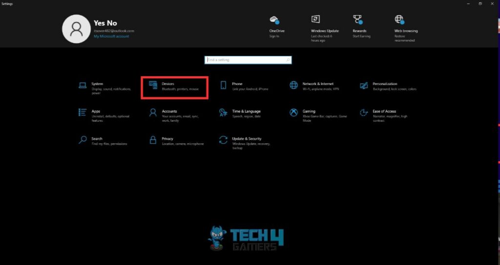This screenshot has width=500, height=265.
Task: Open the Privacy padlock icon
Action: pyautogui.click(x=153, y=140)
